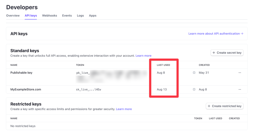Image resolution: width=253 pixels, height=135 pixels.
Task: Switch to the Apps tab
Action: pyautogui.click(x=93, y=15)
